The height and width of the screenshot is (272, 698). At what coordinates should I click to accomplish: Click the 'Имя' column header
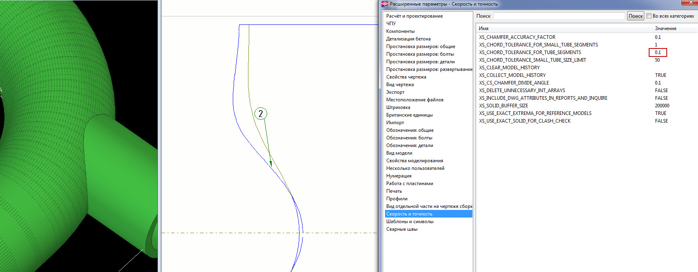coord(484,28)
